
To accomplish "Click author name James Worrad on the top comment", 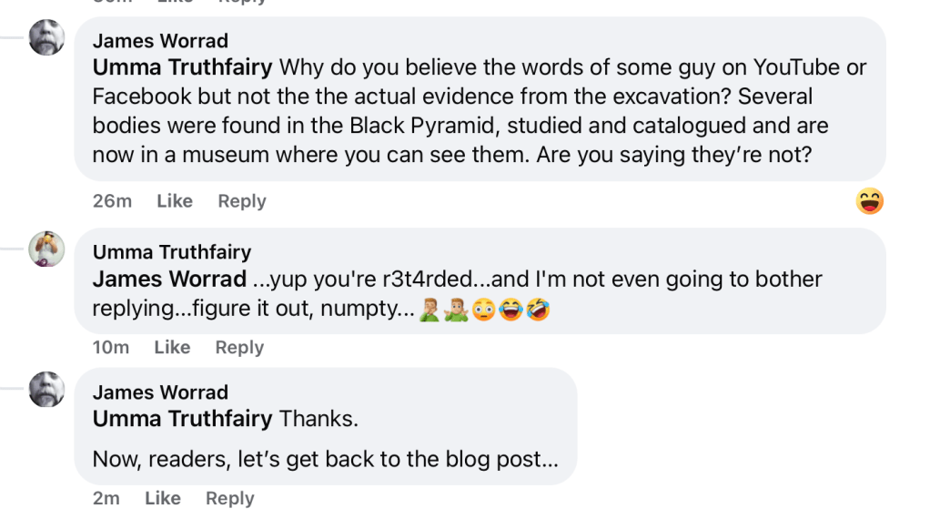I will pos(160,41).
